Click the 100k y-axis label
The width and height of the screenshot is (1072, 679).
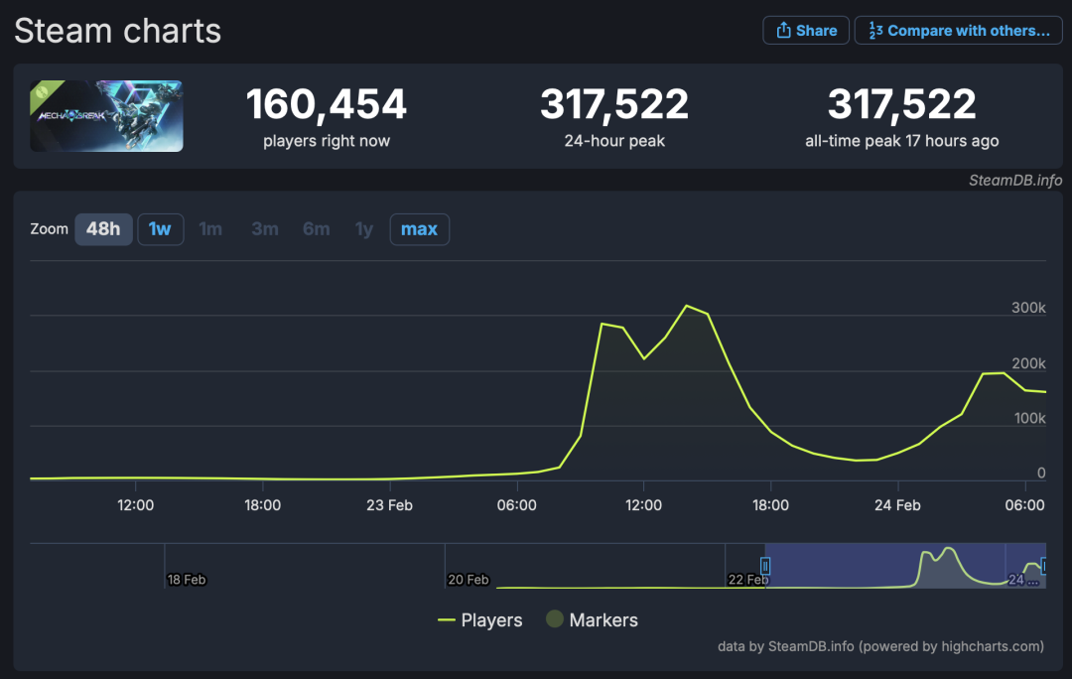1029,419
